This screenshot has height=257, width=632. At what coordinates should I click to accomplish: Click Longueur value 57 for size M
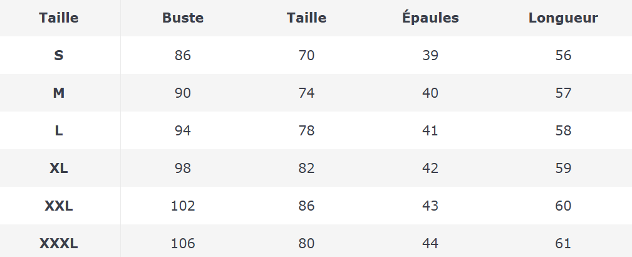point(563,93)
